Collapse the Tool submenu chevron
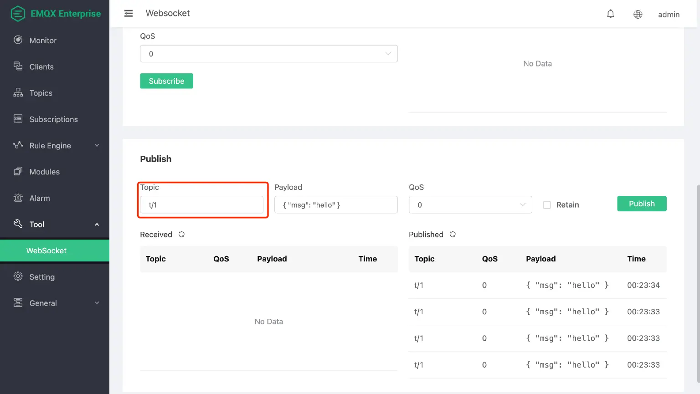The width and height of the screenshot is (700, 394). (97, 224)
